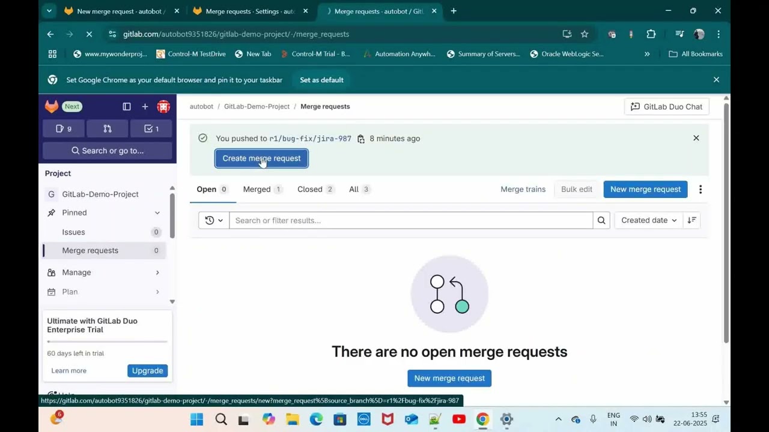This screenshot has width=769, height=432.
Task: Toggle the sidebar collapse icon
Action: 127,106
